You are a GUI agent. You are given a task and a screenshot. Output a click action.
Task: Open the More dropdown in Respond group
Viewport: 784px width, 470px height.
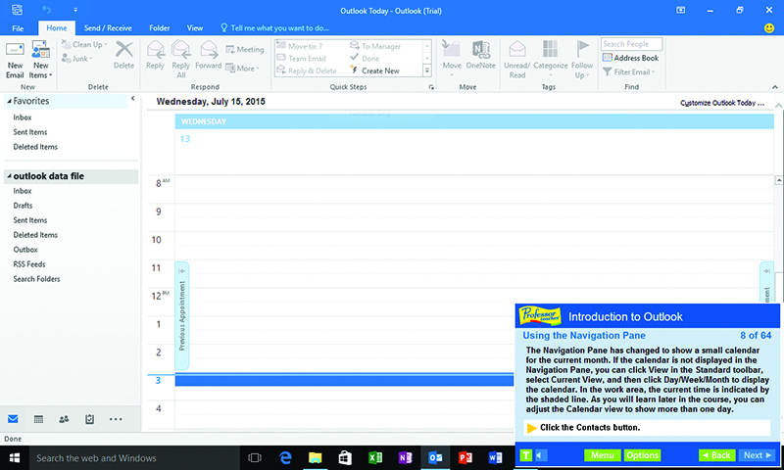242,68
